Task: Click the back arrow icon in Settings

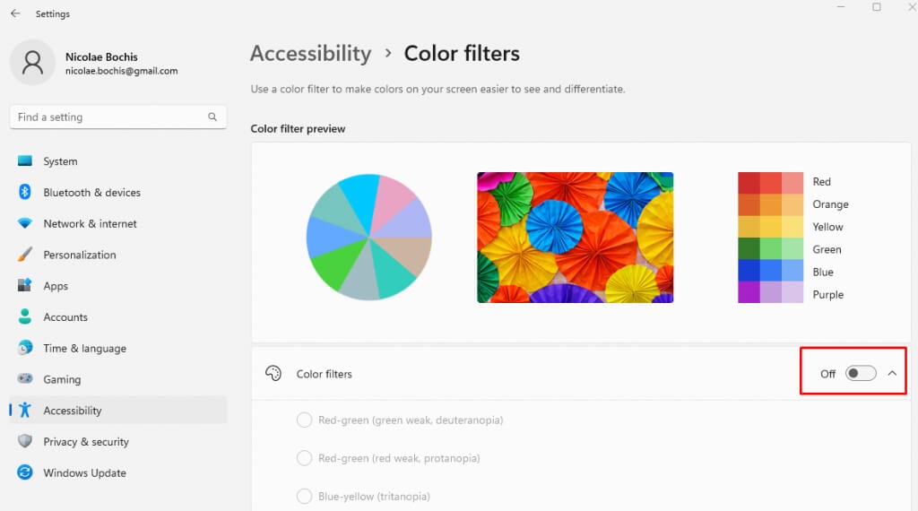Action: tap(15, 13)
